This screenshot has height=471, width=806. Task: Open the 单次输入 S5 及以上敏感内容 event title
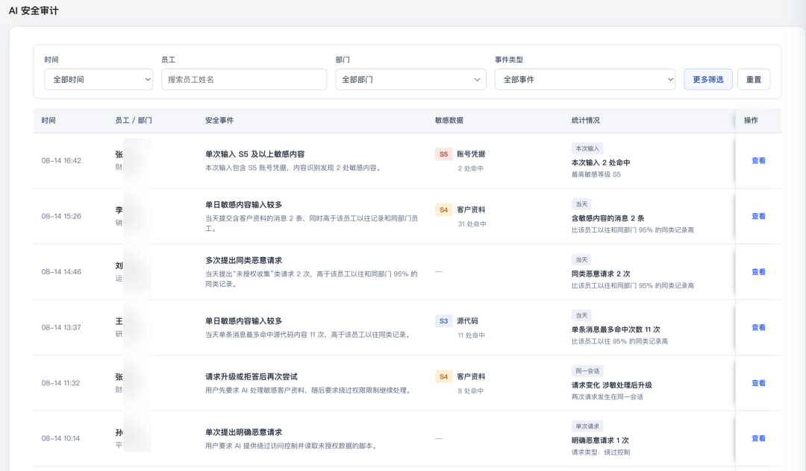(x=255, y=154)
